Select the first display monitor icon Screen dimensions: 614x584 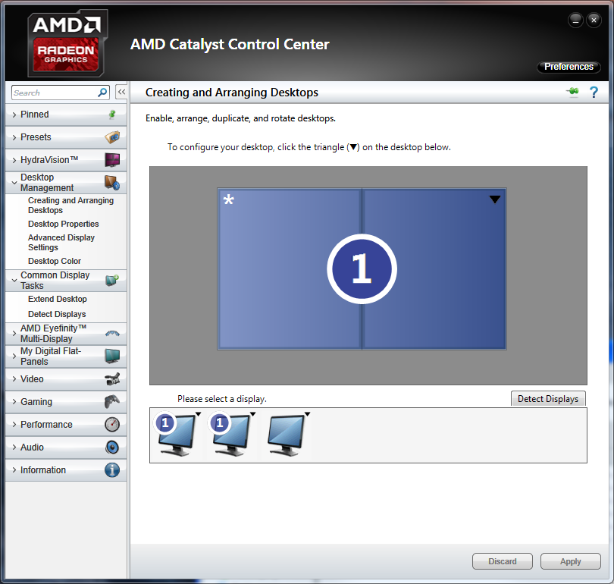point(175,434)
